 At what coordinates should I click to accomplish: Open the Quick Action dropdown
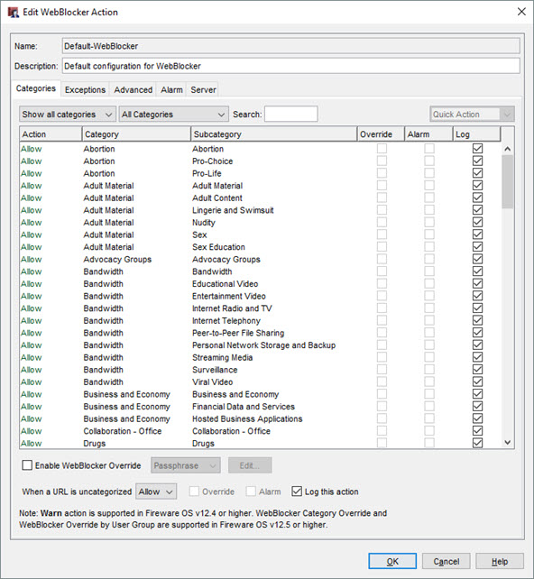click(x=472, y=115)
